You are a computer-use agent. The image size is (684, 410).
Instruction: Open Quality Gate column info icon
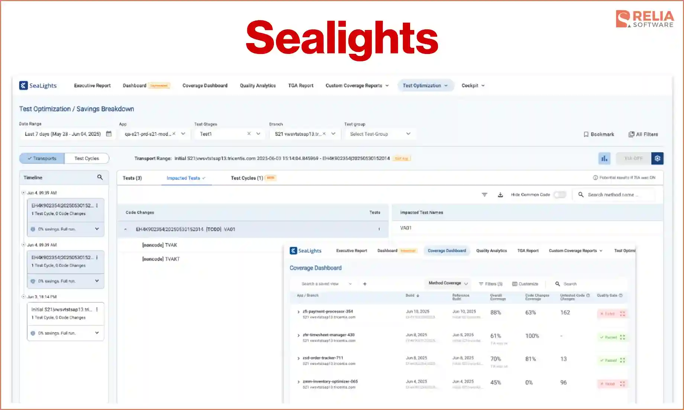[621, 296]
